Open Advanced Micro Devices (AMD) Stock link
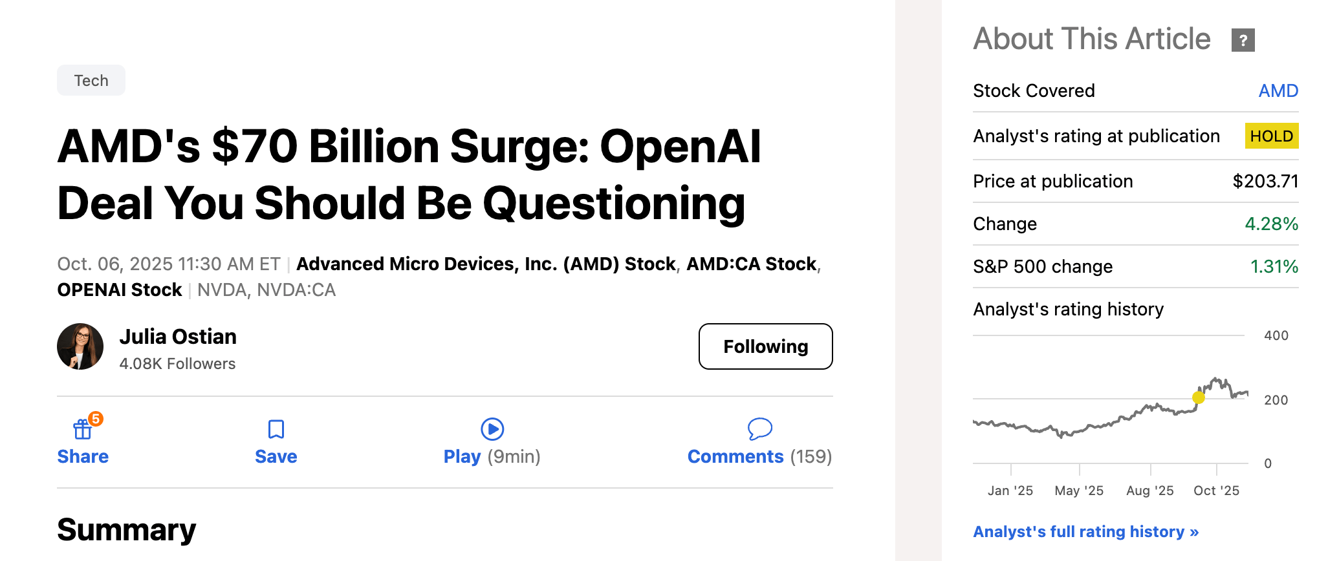Viewport: 1317px width, 561px height. pos(486,264)
